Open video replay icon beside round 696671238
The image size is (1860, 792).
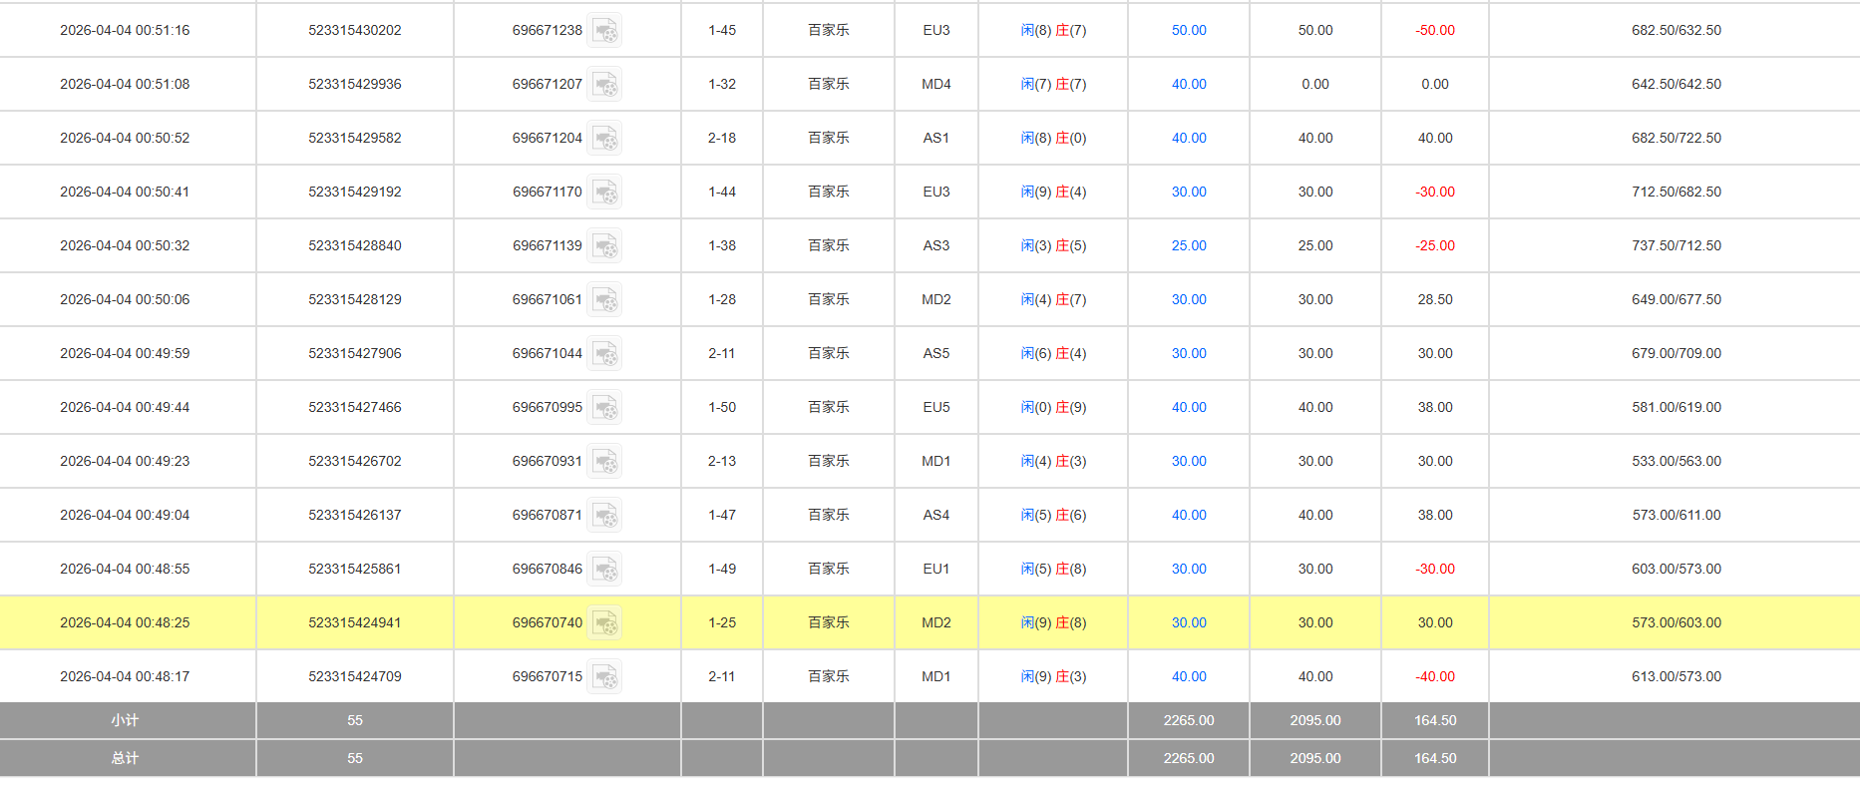[604, 31]
